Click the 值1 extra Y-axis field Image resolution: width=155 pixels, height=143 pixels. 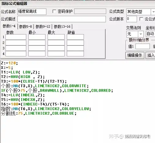[142, 46]
